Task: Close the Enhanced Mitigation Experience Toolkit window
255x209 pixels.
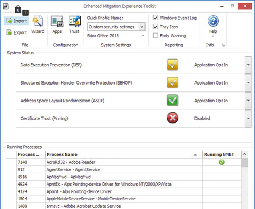Action: [245, 6]
